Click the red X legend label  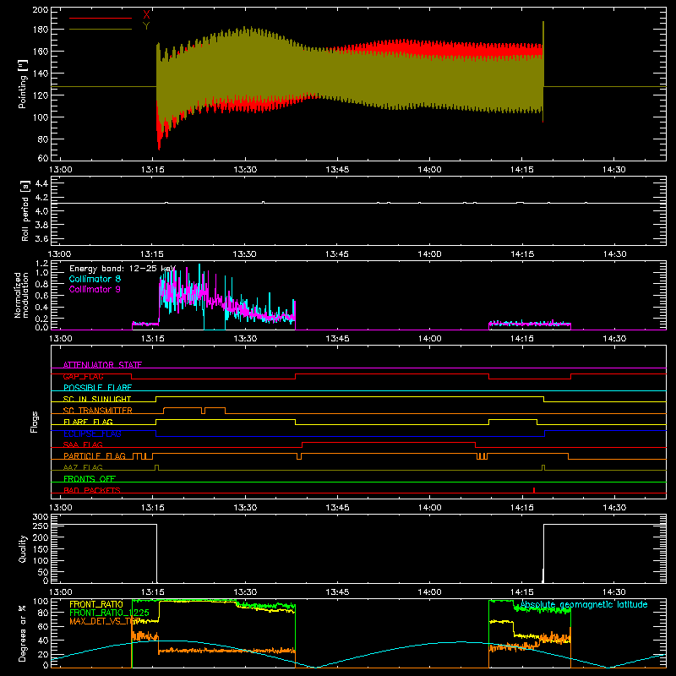tap(146, 15)
